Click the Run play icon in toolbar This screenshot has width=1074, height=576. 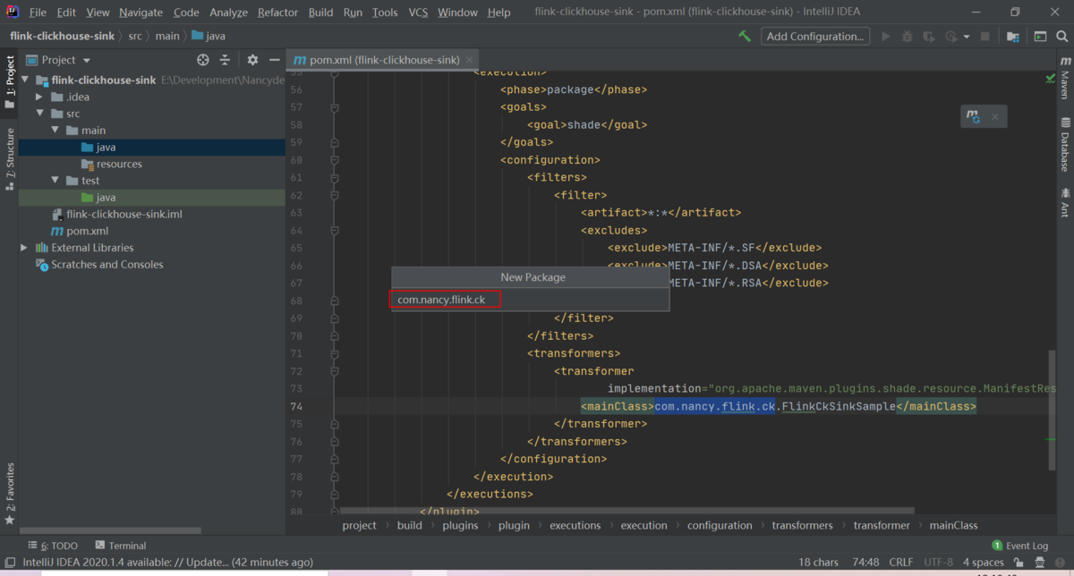886,37
